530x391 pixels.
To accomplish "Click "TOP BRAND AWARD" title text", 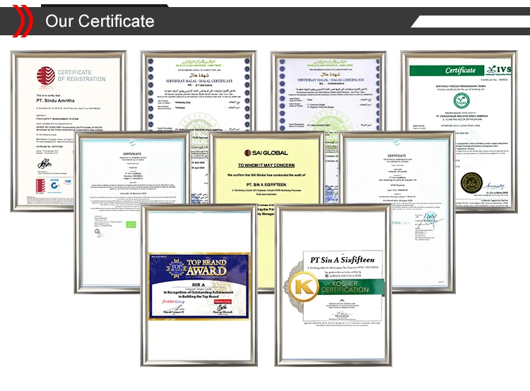I will 206,267.
